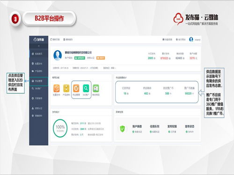Screen dimensions: 234x175
Task: Click the 发布猫 logo in the sidebar header
Action: (x=39, y=40)
